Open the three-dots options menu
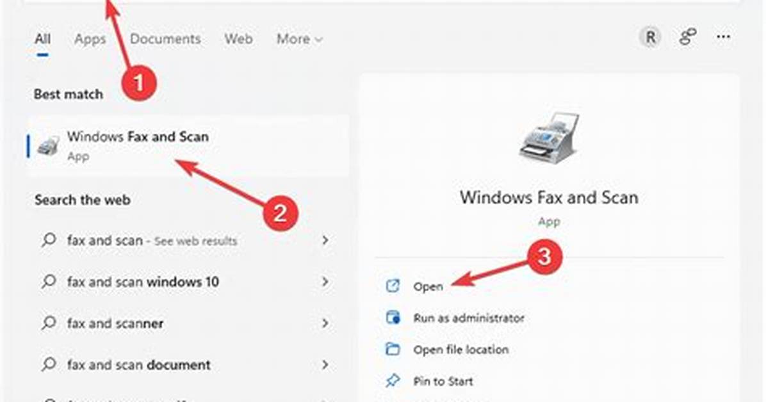 724,36
